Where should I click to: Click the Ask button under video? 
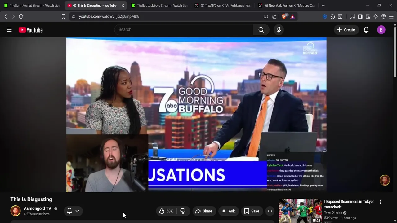click(x=228, y=211)
